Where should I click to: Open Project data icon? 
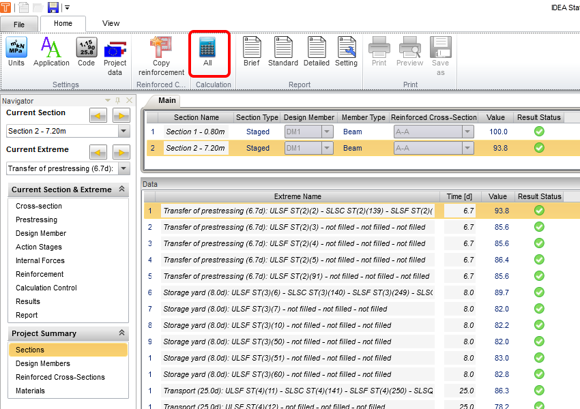click(115, 56)
